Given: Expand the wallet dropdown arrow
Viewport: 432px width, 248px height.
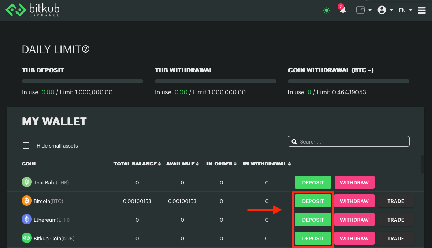Looking at the screenshot, I should tap(370, 11).
